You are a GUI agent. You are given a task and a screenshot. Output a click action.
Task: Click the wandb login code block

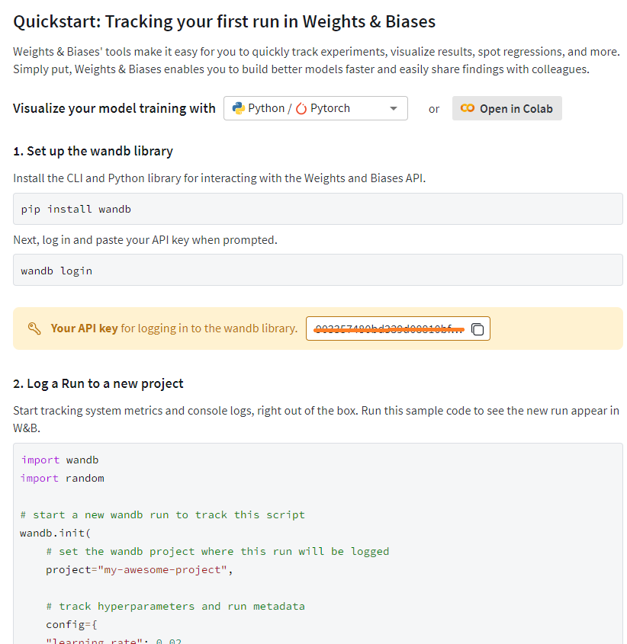tap(318, 270)
